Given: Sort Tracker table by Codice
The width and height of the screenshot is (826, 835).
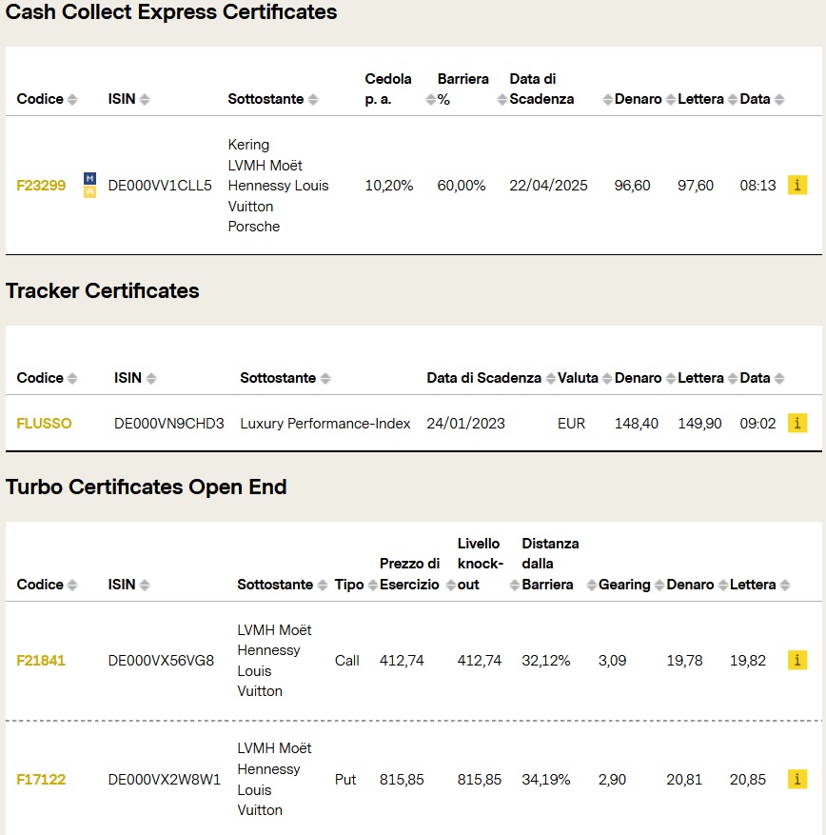Looking at the screenshot, I should pyautogui.click(x=72, y=379).
